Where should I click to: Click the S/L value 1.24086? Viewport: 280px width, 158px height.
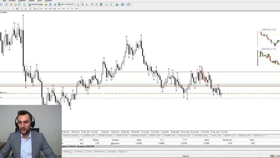[x=161, y=144]
